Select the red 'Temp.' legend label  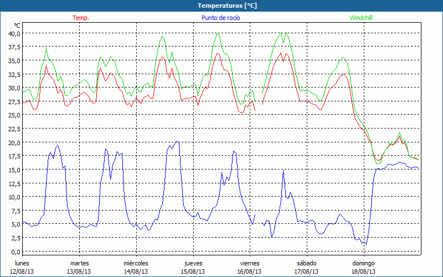(x=81, y=18)
